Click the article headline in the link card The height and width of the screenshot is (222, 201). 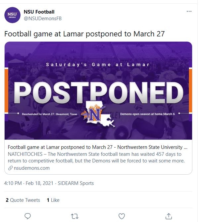[x=98, y=147]
